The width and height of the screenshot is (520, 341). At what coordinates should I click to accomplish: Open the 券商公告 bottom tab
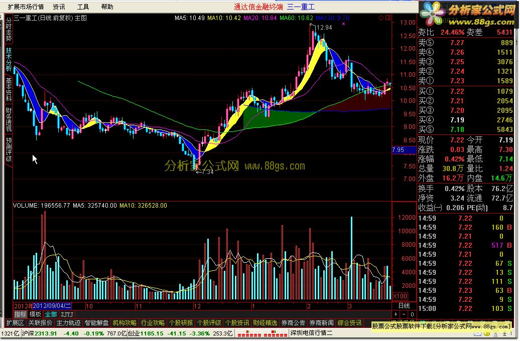coord(293,322)
